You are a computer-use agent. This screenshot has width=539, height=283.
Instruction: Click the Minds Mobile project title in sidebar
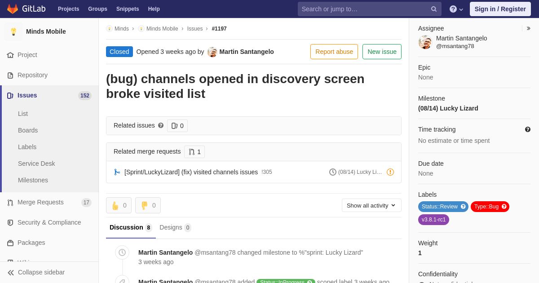pyautogui.click(x=46, y=31)
